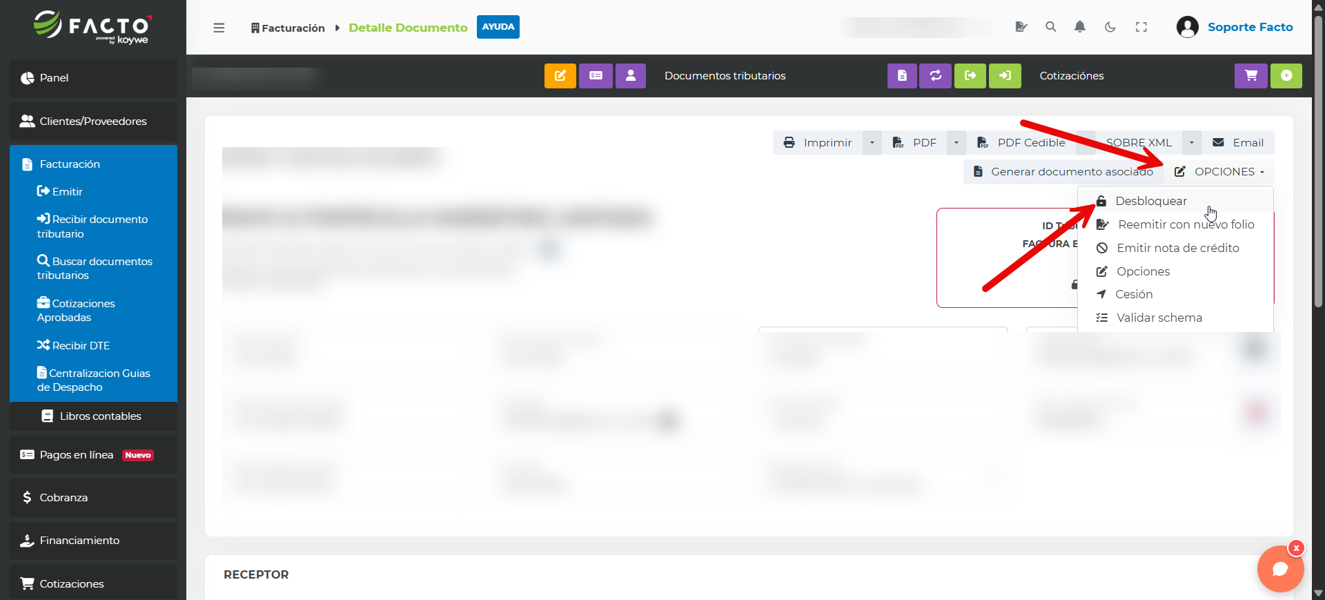Close the chat bubble with red x
Image resolution: width=1325 pixels, height=600 pixels.
tap(1297, 548)
